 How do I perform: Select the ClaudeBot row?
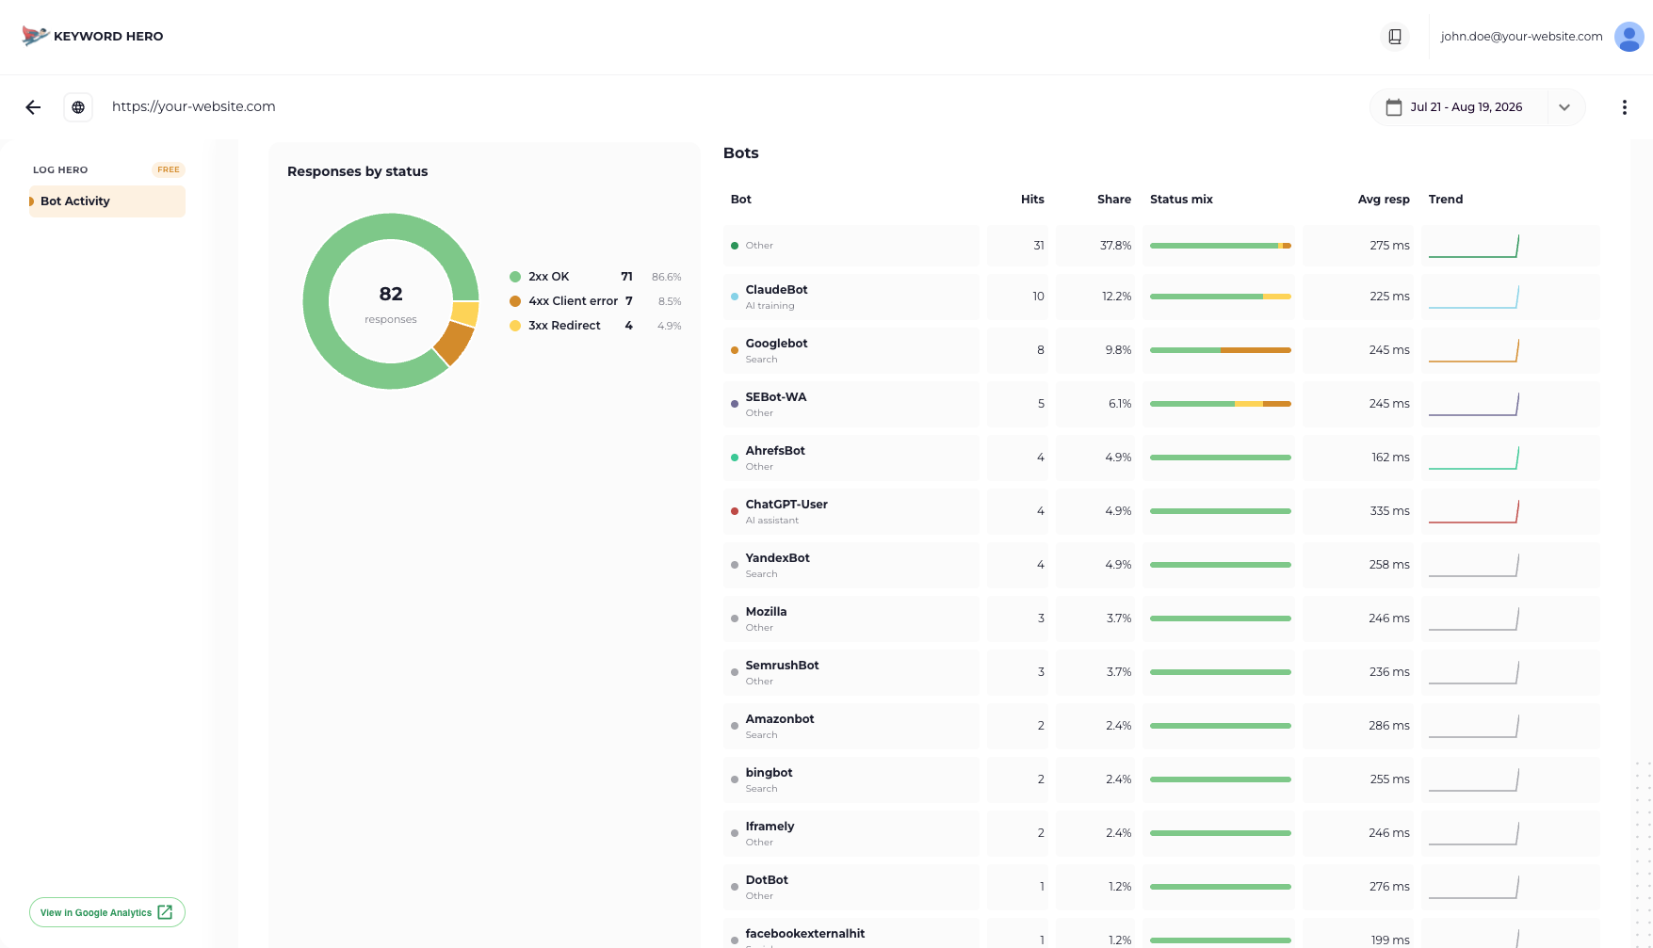pos(1161,297)
